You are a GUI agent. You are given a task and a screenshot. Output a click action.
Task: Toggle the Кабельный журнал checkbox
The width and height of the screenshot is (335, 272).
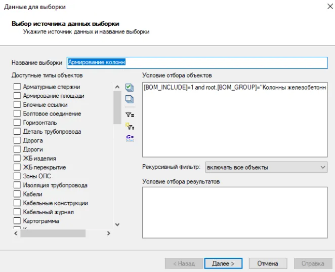click(x=17, y=212)
